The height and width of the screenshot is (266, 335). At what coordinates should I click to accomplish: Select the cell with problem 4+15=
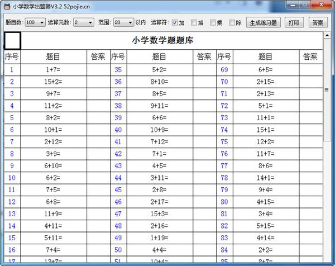click(x=266, y=202)
